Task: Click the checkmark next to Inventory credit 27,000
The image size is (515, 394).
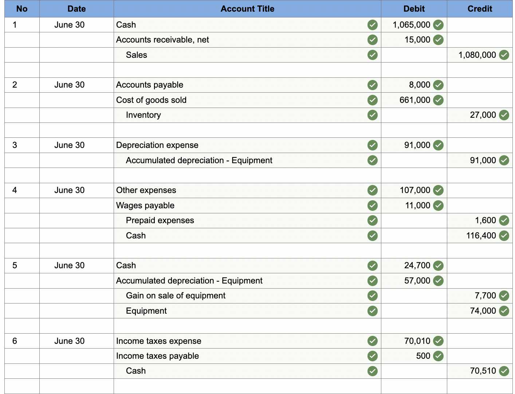Action: pyautogui.click(x=504, y=115)
